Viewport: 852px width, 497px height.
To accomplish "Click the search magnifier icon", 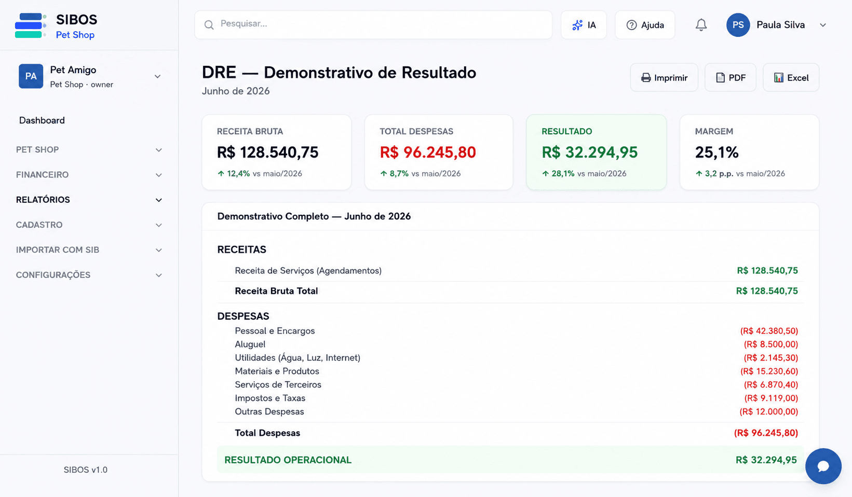I will (209, 25).
